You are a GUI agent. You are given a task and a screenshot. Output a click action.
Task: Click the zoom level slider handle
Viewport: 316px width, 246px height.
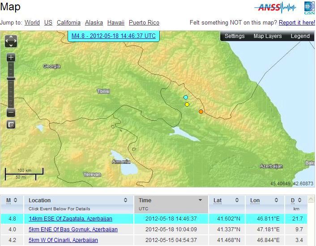point(11,79)
